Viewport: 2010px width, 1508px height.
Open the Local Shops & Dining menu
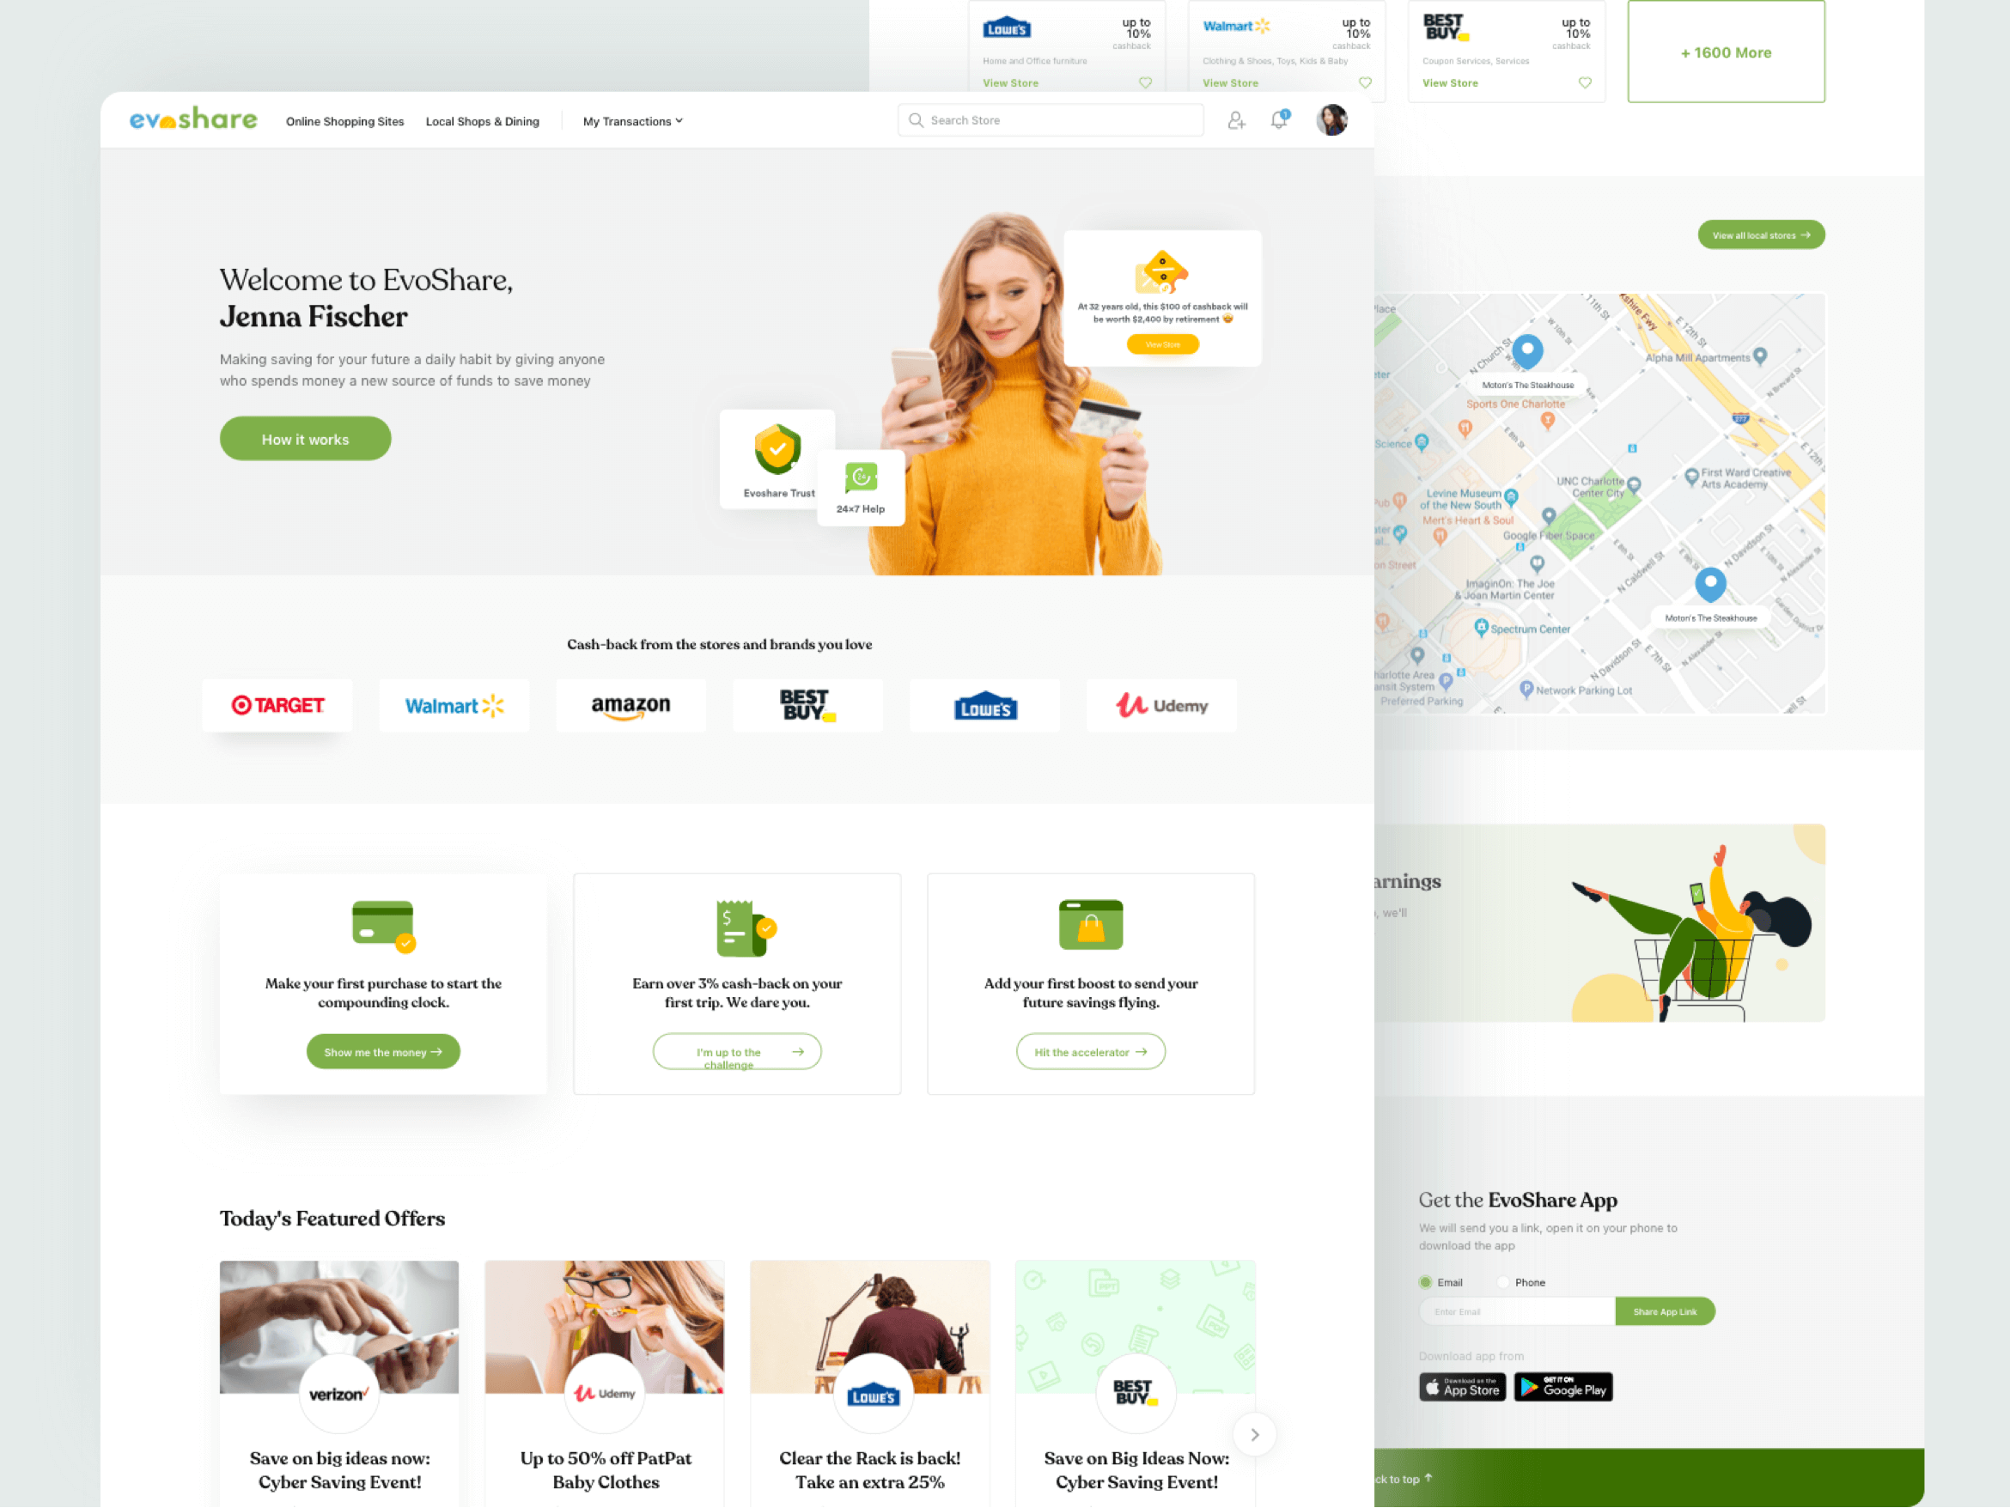pos(483,121)
